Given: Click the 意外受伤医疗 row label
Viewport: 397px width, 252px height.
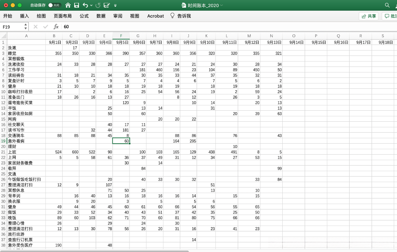Looking at the screenshot, I should 20,245.
